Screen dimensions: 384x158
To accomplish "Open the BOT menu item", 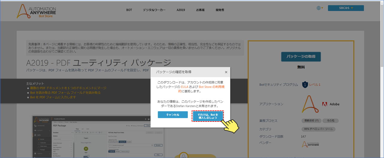I will coord(129,10).
